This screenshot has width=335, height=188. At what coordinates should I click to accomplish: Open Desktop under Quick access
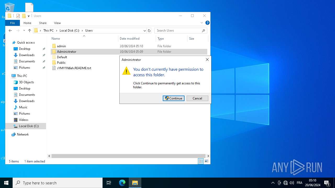coord(25,49)
